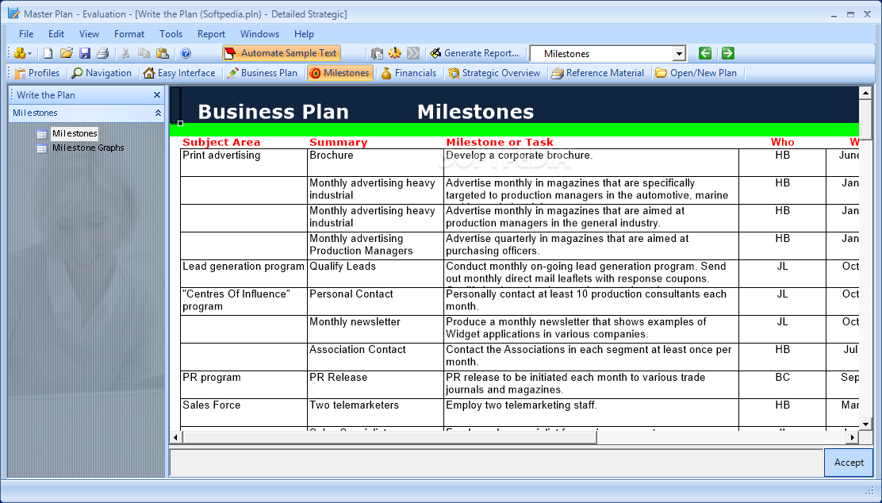This screenshot has height=503, width=882.
Task: Select the PR Release cell
Action: 375,384
